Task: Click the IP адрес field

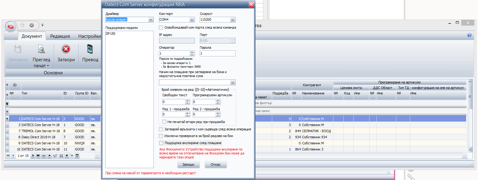Action: point(177,41)
